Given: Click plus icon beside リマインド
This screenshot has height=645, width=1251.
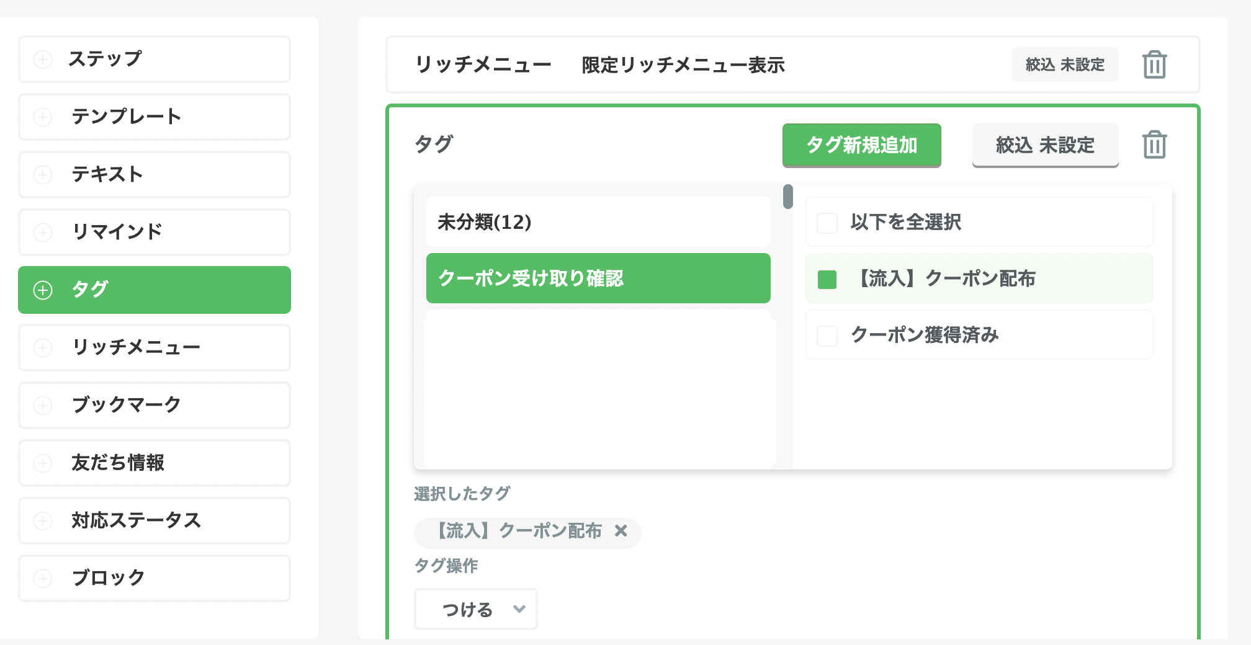Looking at the screenshot, I should tap(43, 233).
